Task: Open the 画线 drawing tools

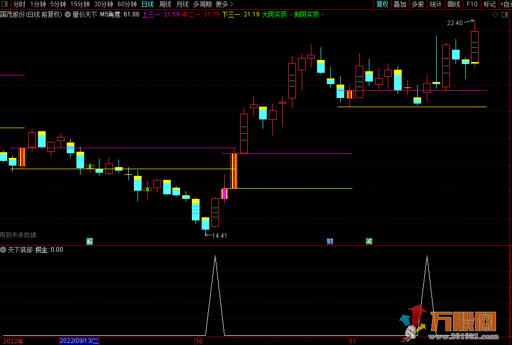Action: (x=454, y=4)
